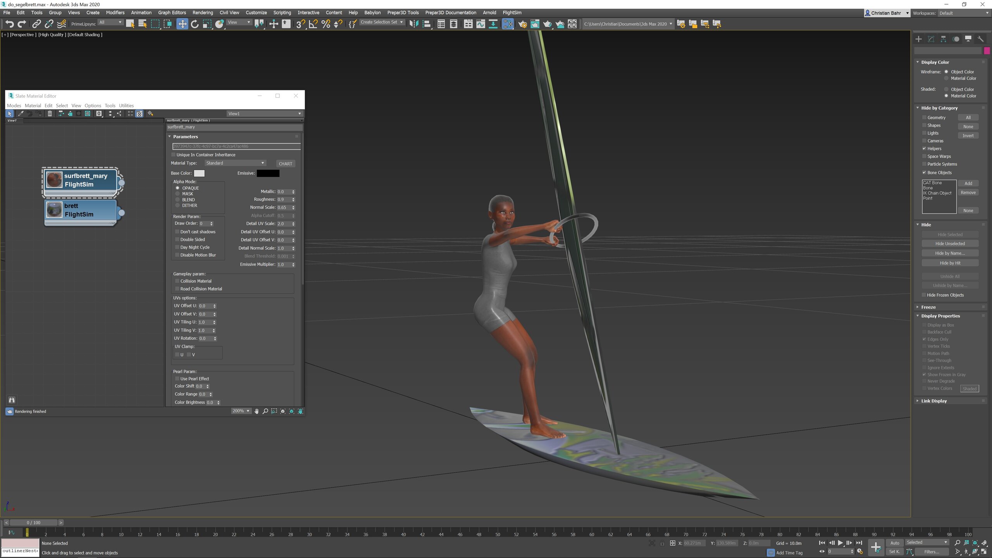Image resolution: width=992 pixels, height=558 pixels.
Task: Open the Material Type Standard dropdown
Action: click(x=235, y=163)
